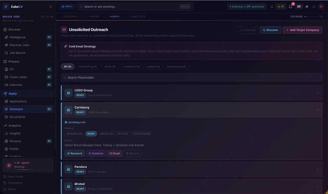Filter by ready (4)
This screenshot has width=328, height=194.
click(x=110, y=67)
